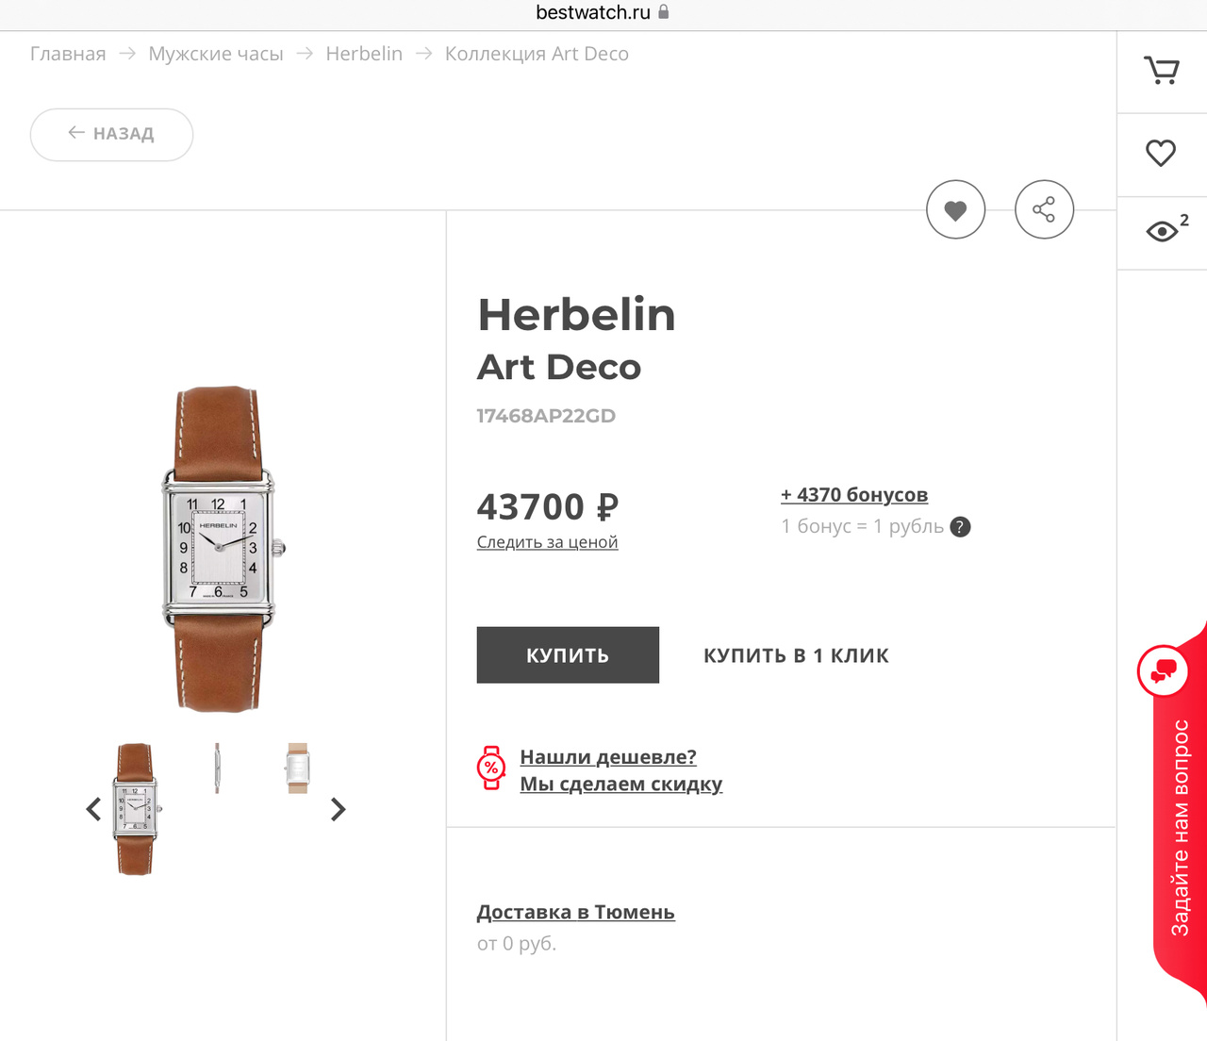Click the Следить за ценой link

(x=547, y=542)
